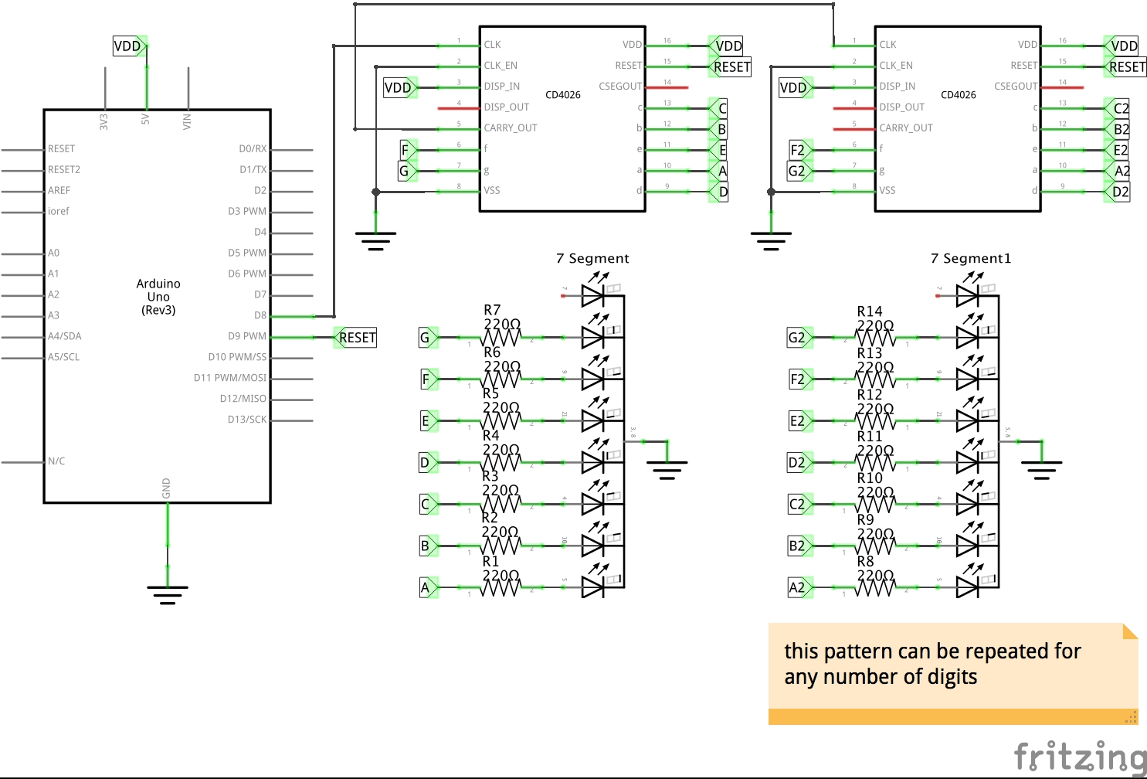Click the 'Arduino Uno (Rev3)' part label
This screenshot has width=1147, height=779.
click(158, 297)
